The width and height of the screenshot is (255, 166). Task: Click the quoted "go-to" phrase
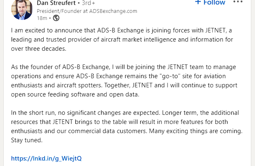point(170,76)
